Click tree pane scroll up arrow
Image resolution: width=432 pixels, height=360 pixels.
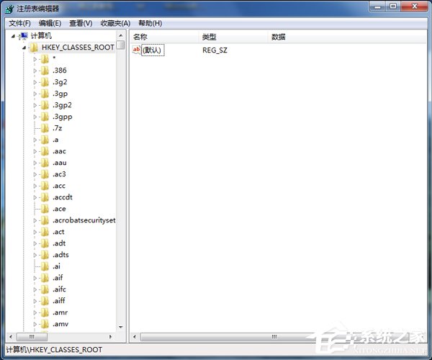[x=120, y=36]
